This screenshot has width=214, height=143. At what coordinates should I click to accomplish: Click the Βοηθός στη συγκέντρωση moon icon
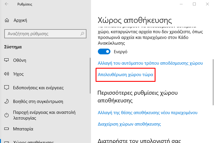click(x=6, y=102)
